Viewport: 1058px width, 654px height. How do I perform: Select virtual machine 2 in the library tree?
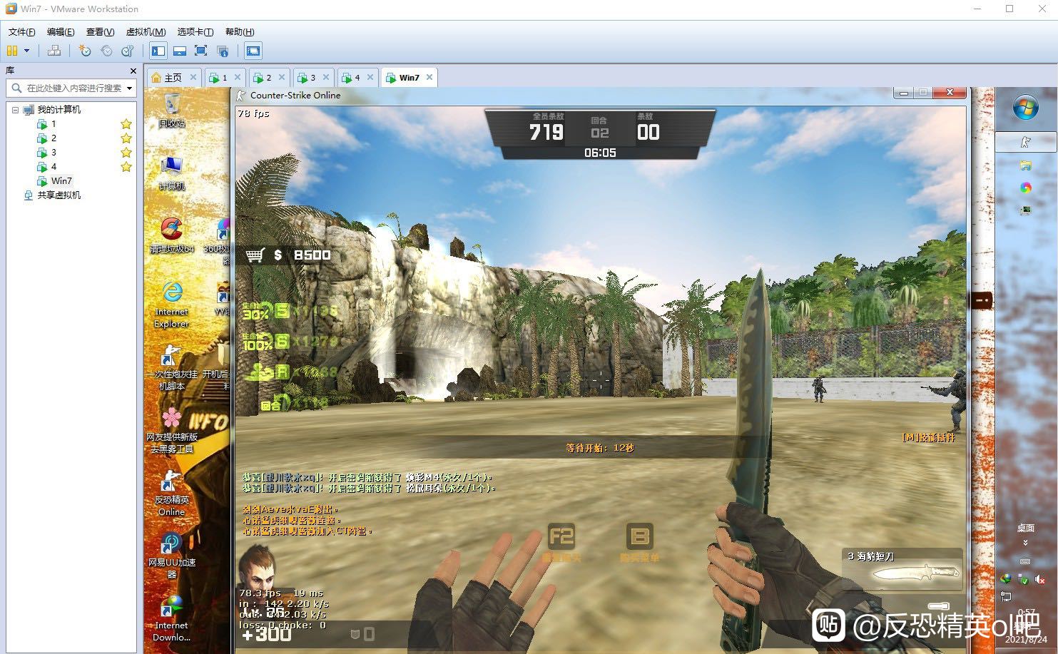[53, 138]
